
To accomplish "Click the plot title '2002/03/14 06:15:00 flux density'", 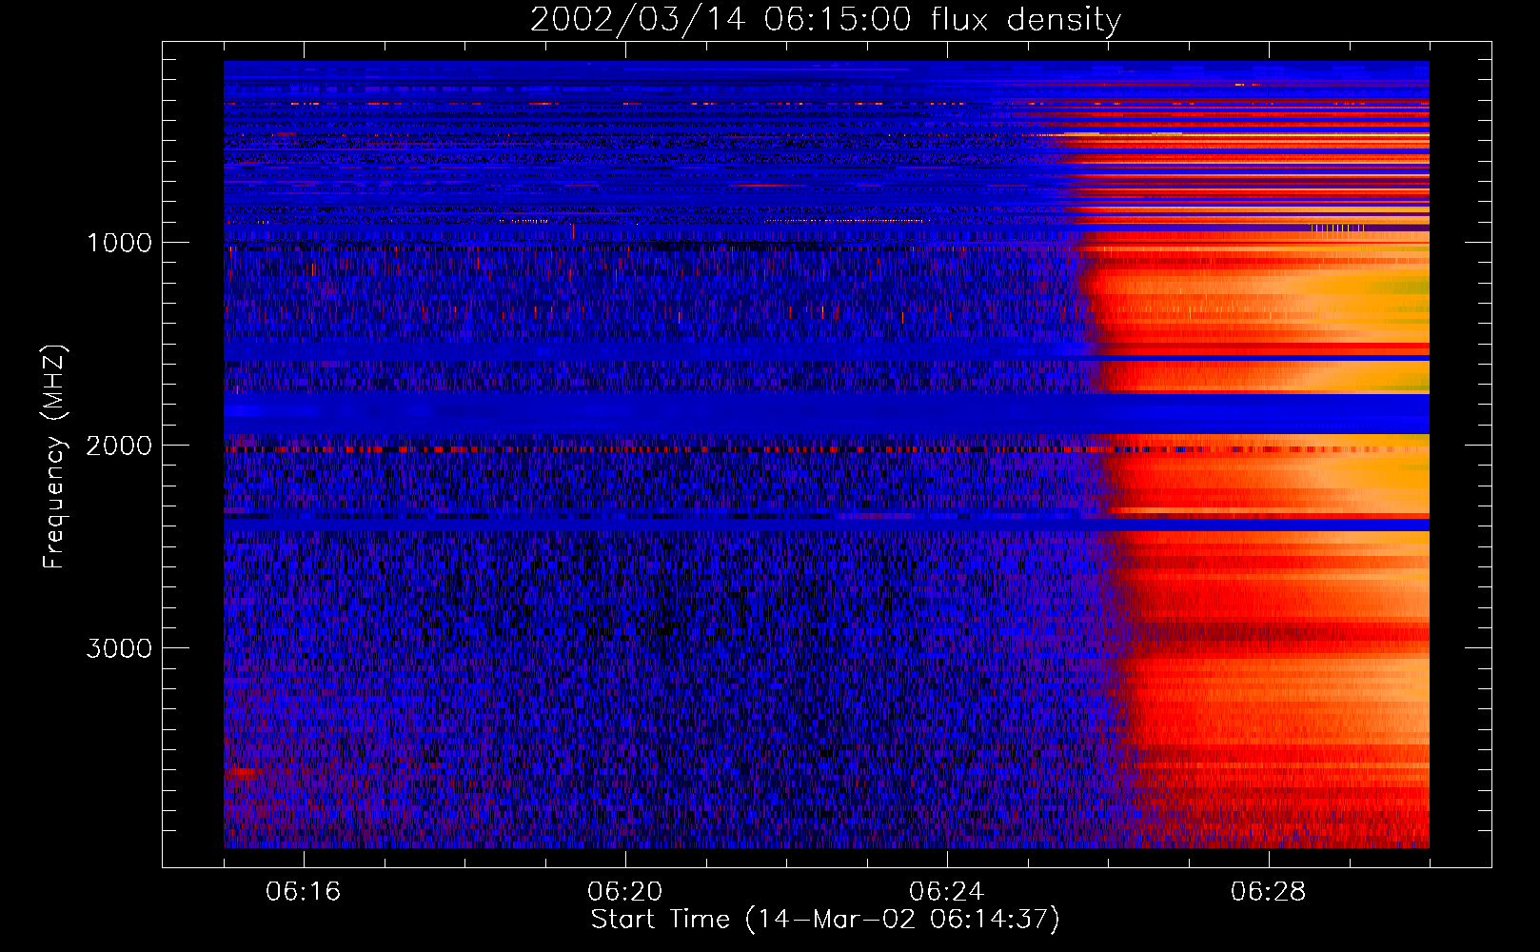I will (825, 20).
